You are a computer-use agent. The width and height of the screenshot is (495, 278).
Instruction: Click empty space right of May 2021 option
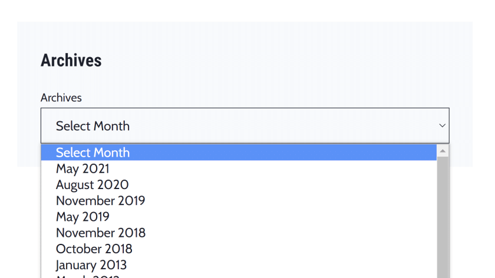point(265,169)
